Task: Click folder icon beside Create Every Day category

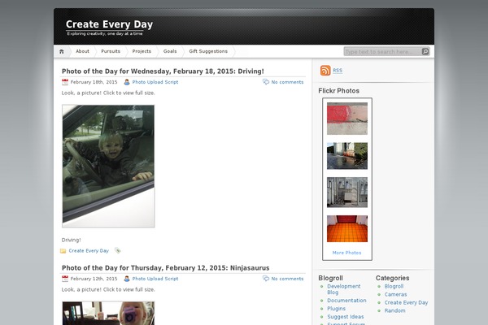Action: click(63, 251)
